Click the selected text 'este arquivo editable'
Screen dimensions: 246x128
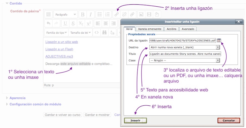pos(75,64)
